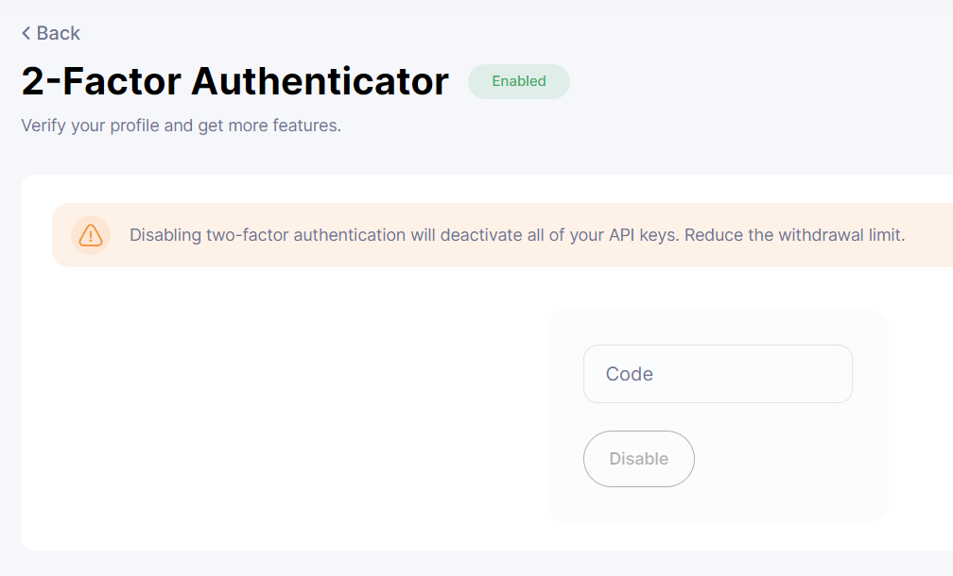The width and height of the screenshot is (953, 576).
Task: Click the orange warning triangle icon
Action: [x=91, y=235]
